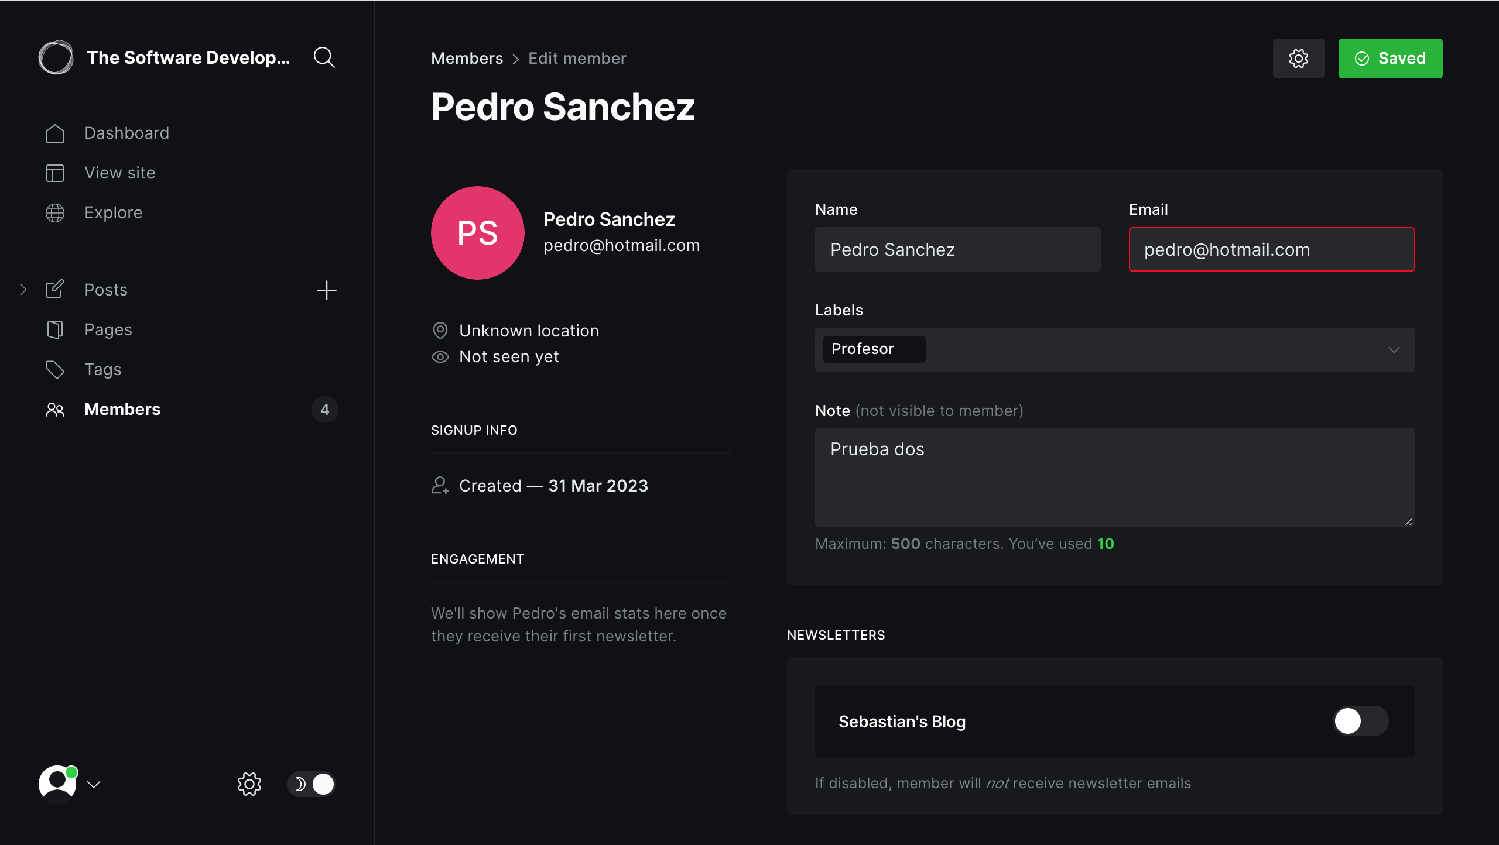Disable Sebastian's Blog newsletter
Screen dimensions: 1499x845
point(1361,722)
